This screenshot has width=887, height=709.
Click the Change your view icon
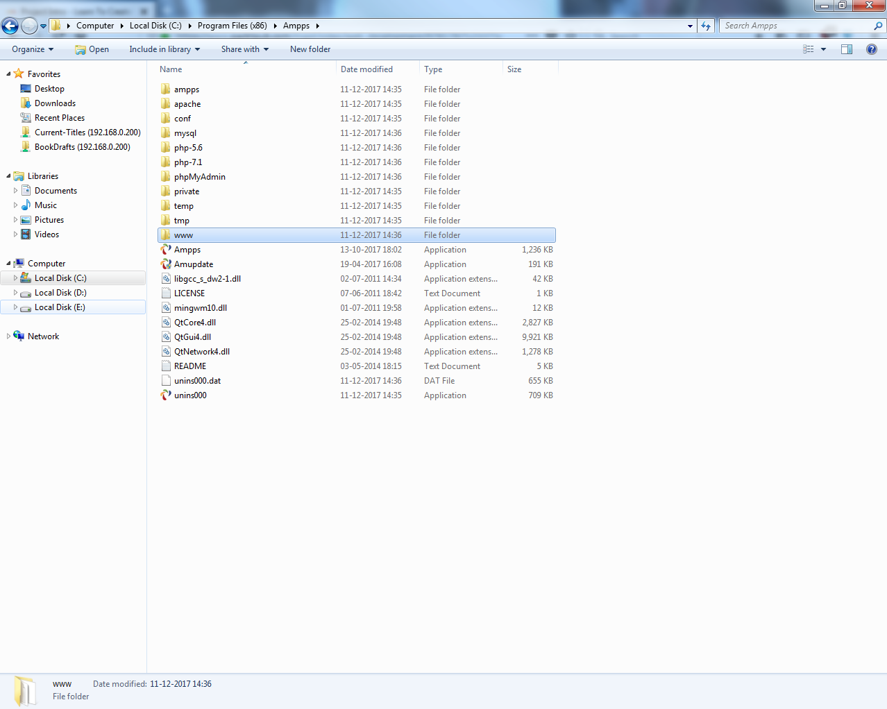pos(809,49)
